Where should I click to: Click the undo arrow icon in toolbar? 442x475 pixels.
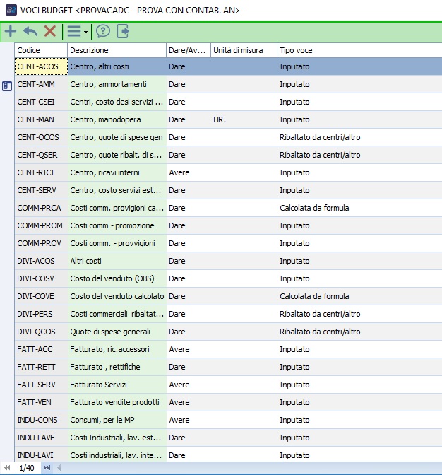coord(30,31)
